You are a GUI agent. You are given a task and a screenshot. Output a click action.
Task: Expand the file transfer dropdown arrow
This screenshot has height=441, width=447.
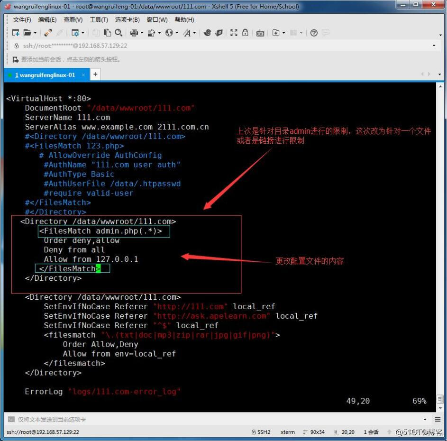coord(159,33)
